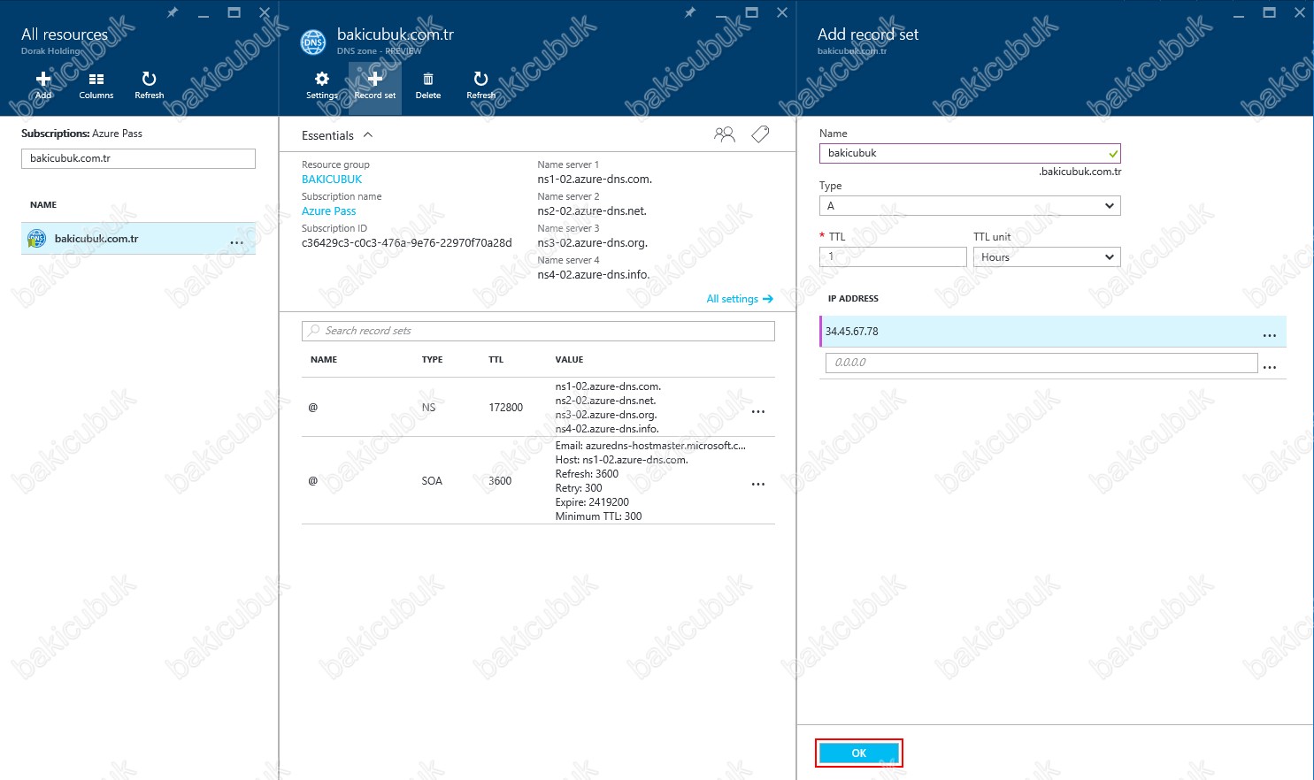The height and width of the screenshot is (780, 1314).
Task: Open options for IP address 34.45.67.78
Action: [1270, 334]
